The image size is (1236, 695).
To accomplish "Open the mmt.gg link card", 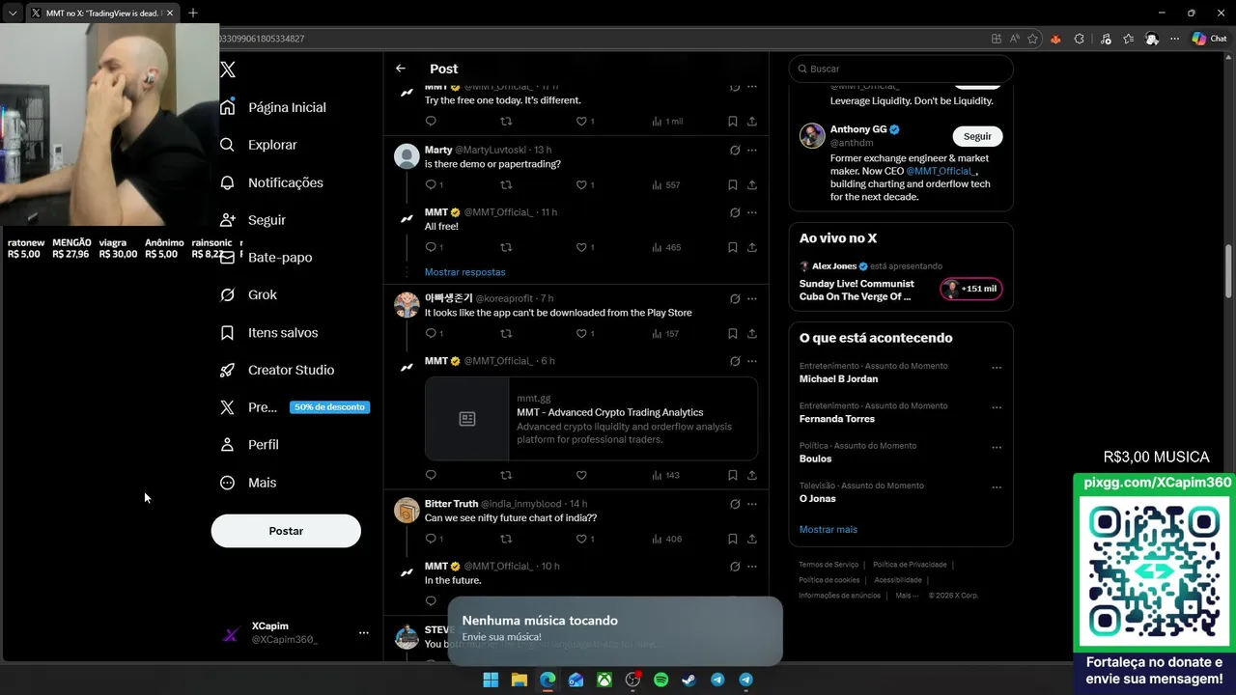I will 591,418.
